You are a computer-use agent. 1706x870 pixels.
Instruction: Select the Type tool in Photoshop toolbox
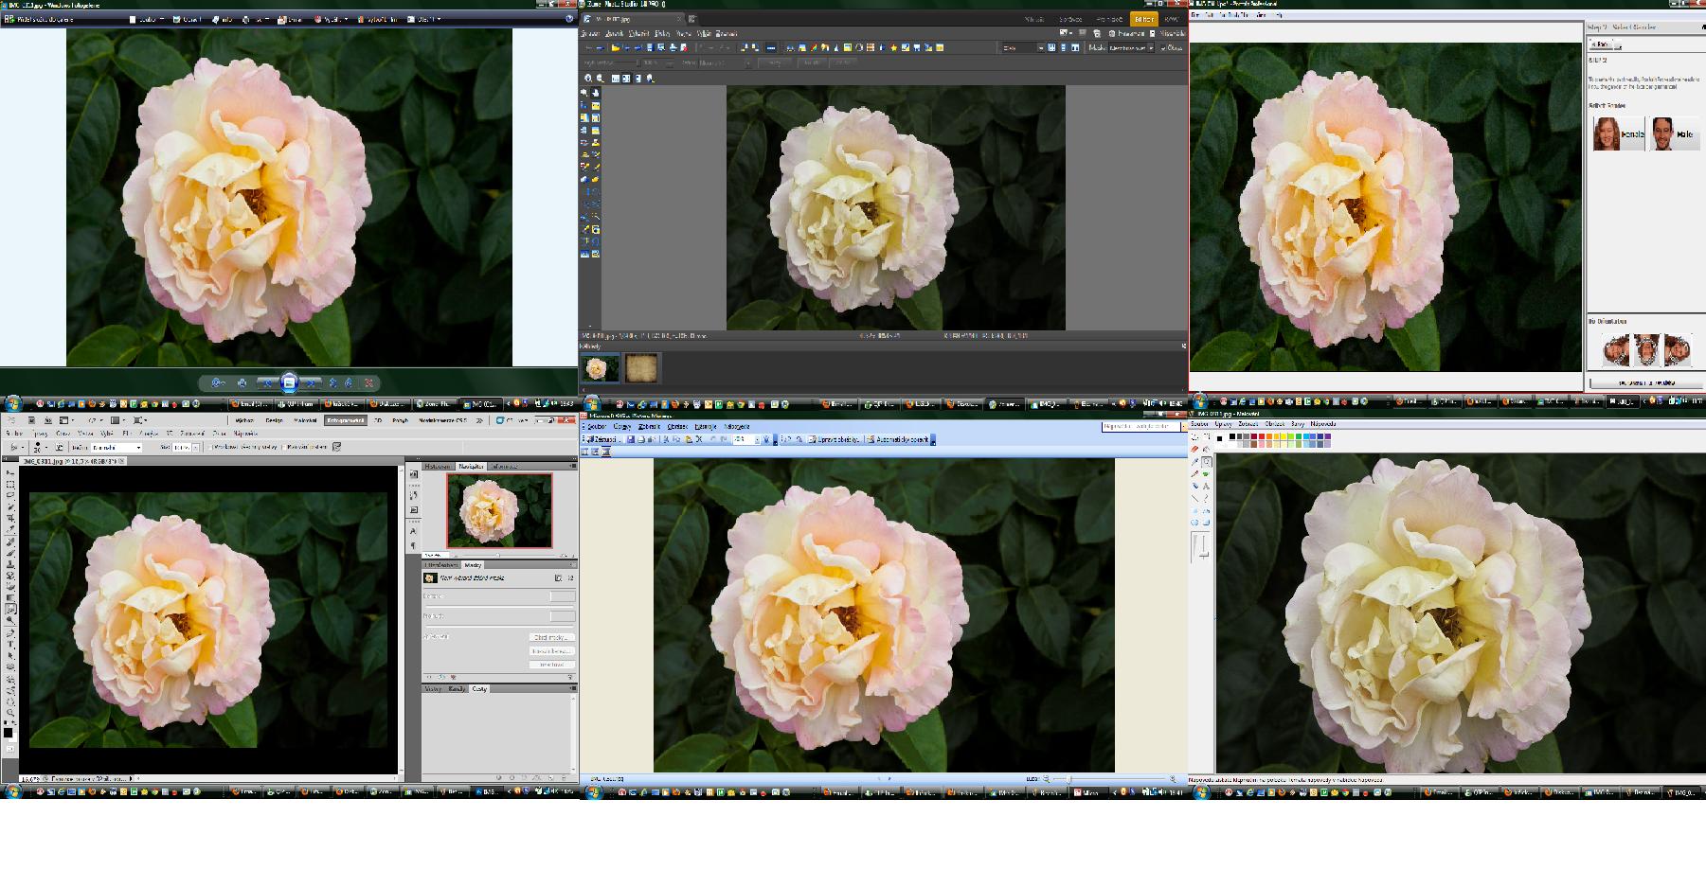[x=10, y=644]
